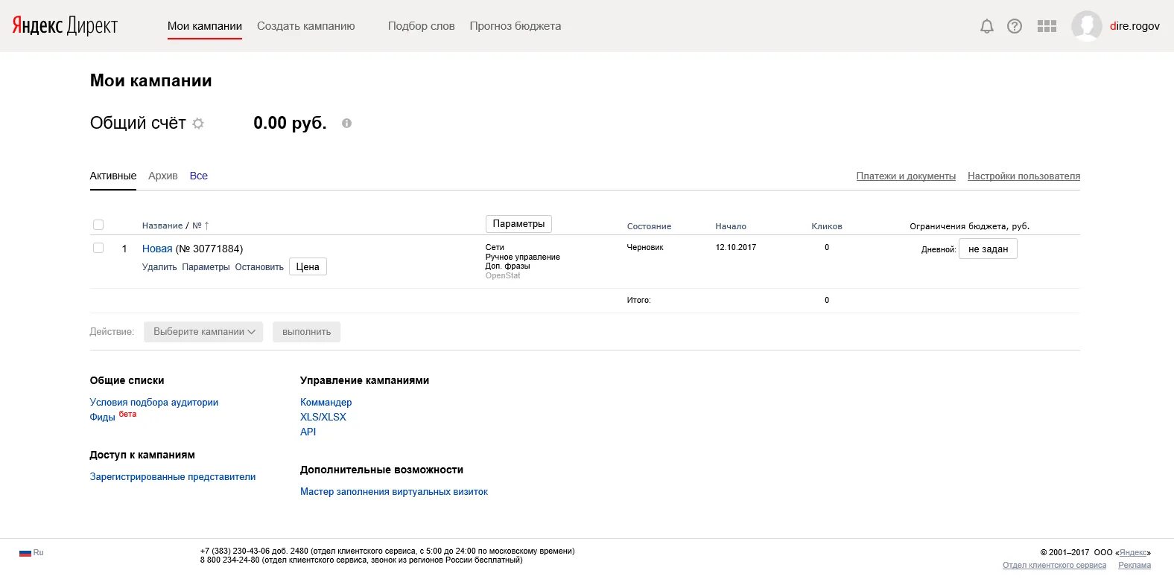The width and height of the screenshot is (1174, 579).
Task: Toggle the select-all campaigns checkbox
Action: pos(98,225)
